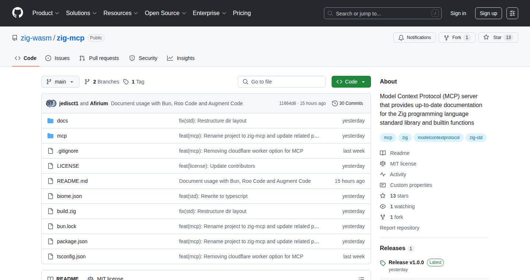Click Report repository
Viewport: 530px width, 280px height.
(400, 228)
